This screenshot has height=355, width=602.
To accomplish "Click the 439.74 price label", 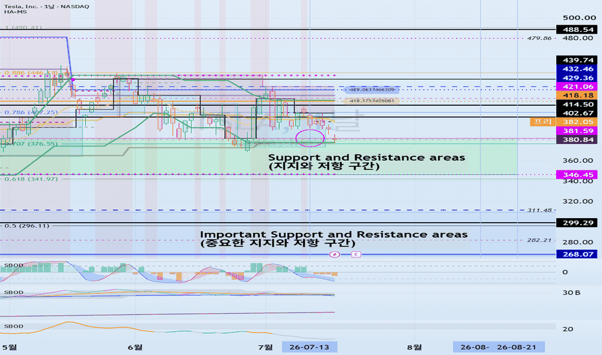I will (577, 60).
